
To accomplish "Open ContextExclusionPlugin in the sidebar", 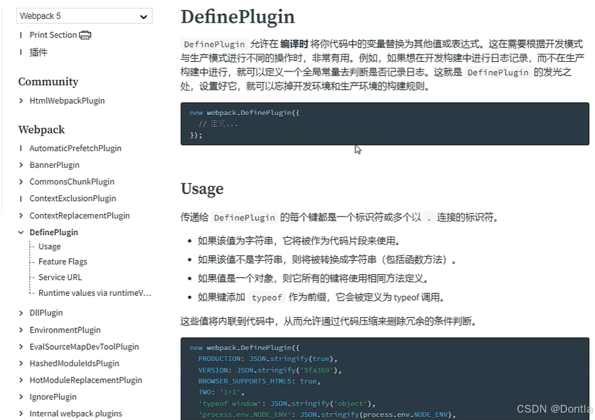I will pyautogui.click(x=73, y=199).
